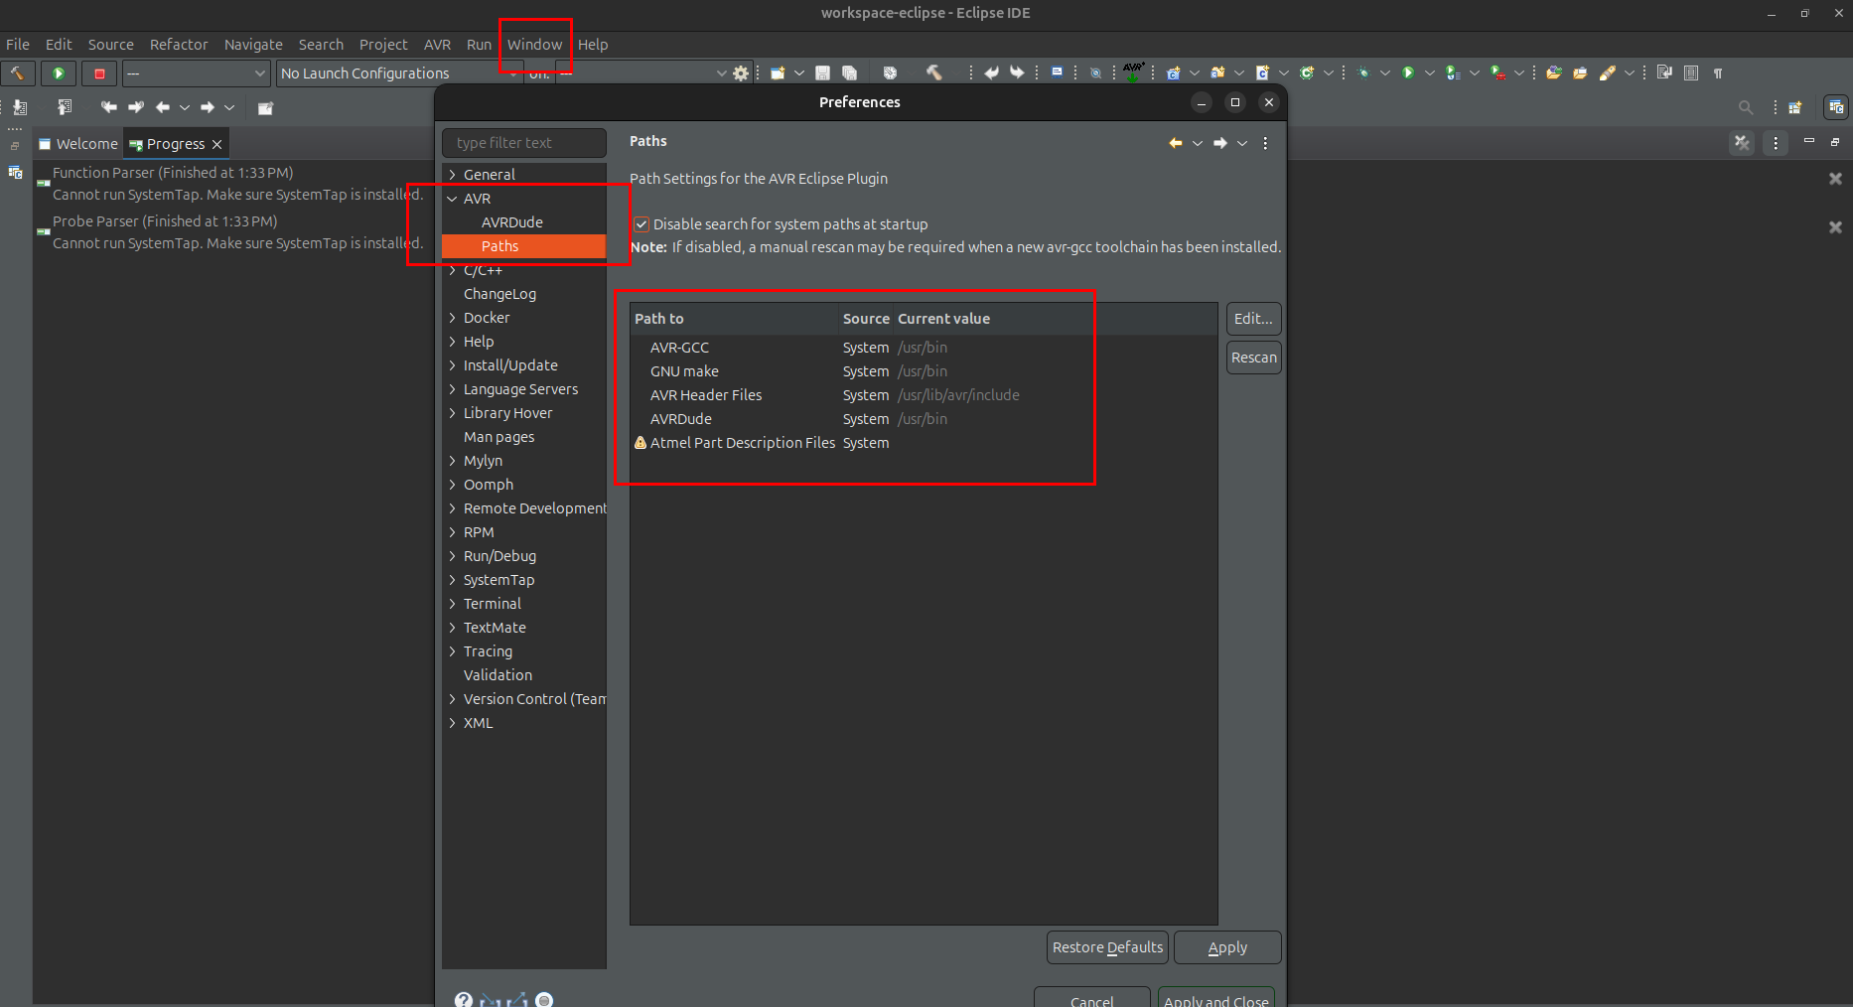This screenshot has width=1853, height=1007.
Task: Remove the Probe Parser finished entry
Action: click(1835, 227)
